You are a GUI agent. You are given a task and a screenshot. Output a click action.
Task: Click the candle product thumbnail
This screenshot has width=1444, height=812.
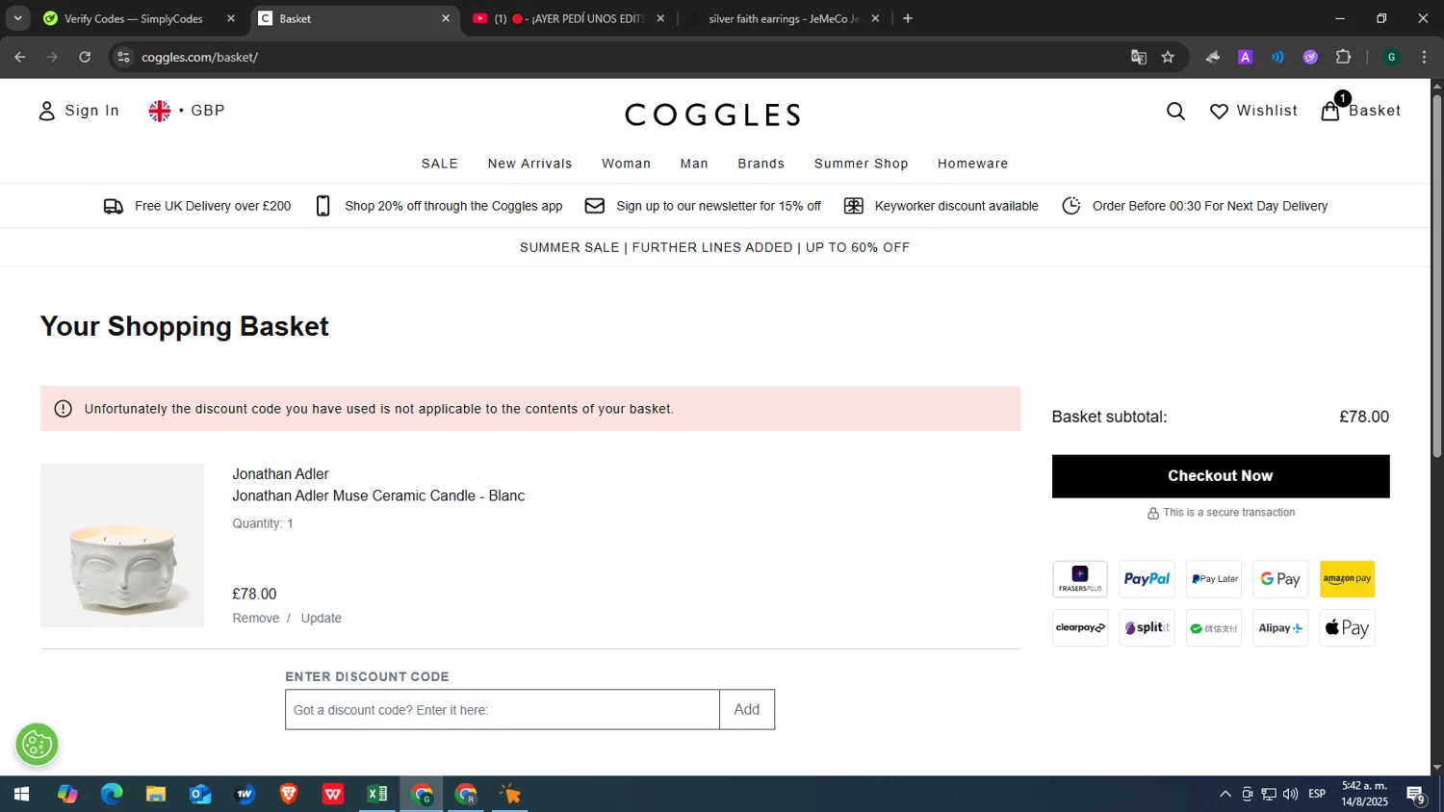pos(122,546)
